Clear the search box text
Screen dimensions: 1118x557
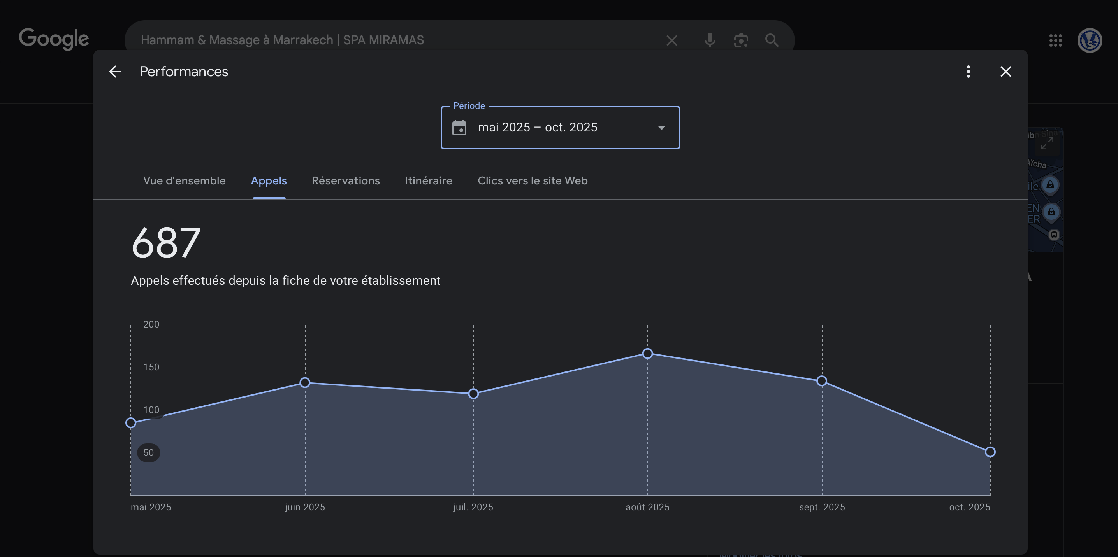(x=672, y=40)
